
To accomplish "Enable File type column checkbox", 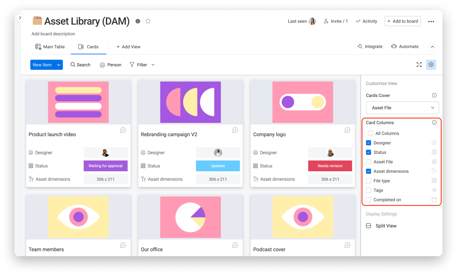I will [368, 181].
